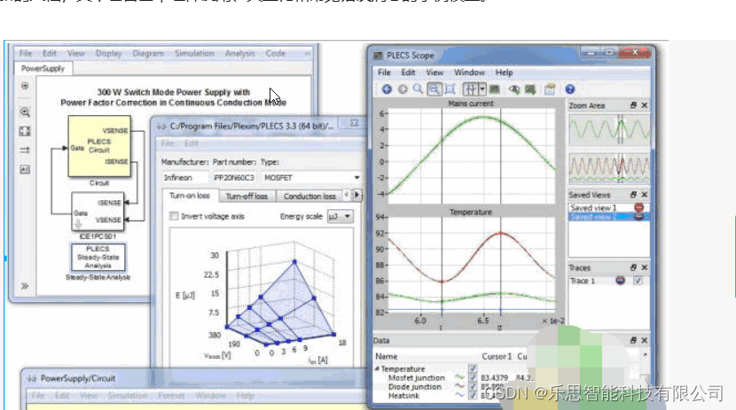736x410 pixels.
Task: Open the Energy scale µJ dropdown
Action: (x=340, y=216)
